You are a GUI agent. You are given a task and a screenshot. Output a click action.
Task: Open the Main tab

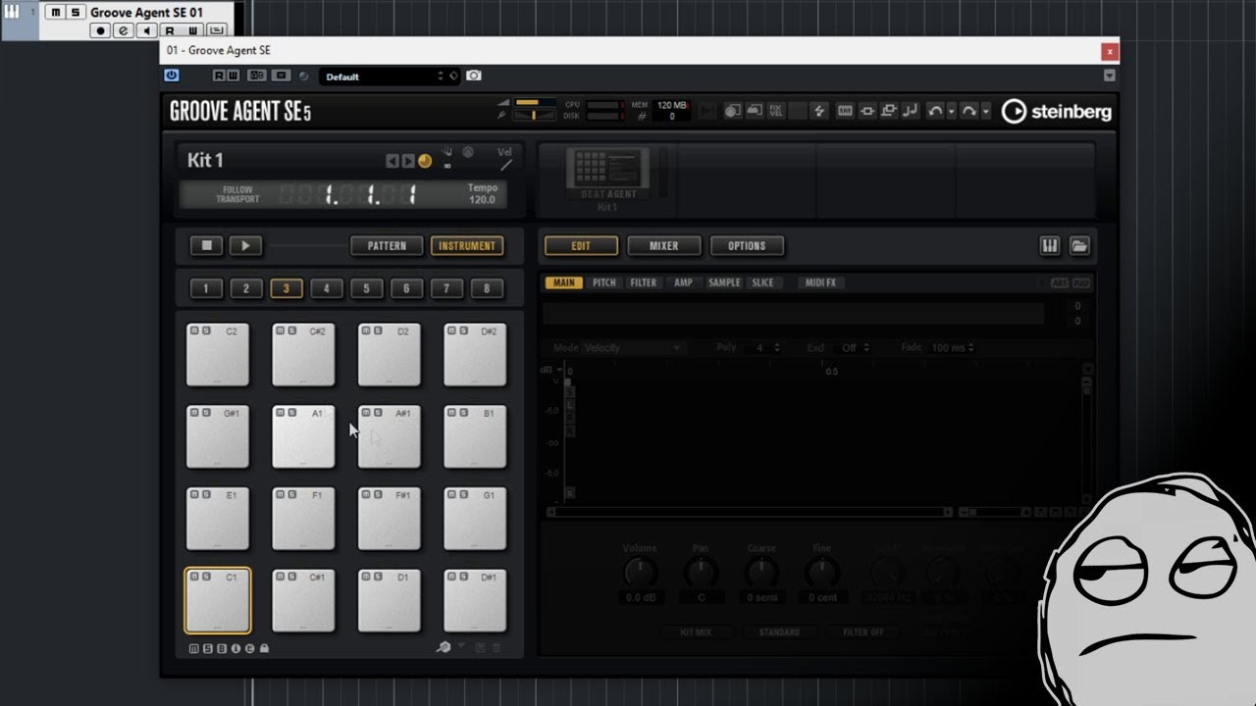point(564,282)
